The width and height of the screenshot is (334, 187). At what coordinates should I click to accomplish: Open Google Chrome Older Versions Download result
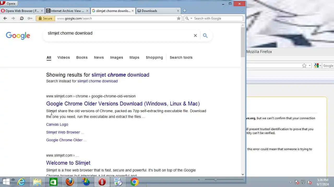pyautogui.click(x=123, y=104)
